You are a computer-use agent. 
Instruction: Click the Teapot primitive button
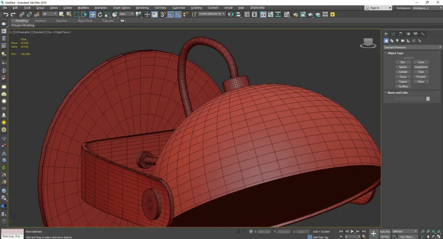tap(403, 82)
